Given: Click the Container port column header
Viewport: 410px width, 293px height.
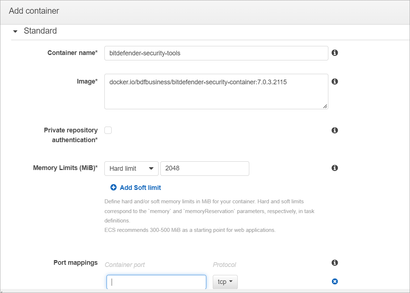Looking at the screenshot, I should (x=125, y=265).
